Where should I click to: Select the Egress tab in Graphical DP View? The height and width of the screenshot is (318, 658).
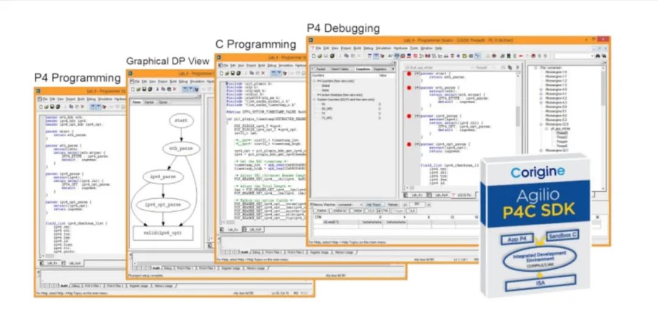[163, 102]
